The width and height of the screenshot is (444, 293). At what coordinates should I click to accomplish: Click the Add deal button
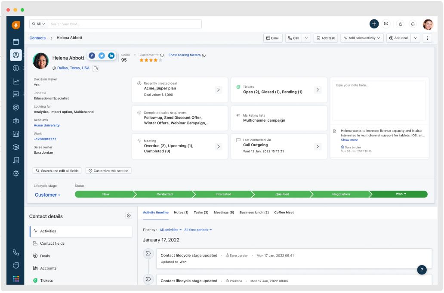pos(398,38)
